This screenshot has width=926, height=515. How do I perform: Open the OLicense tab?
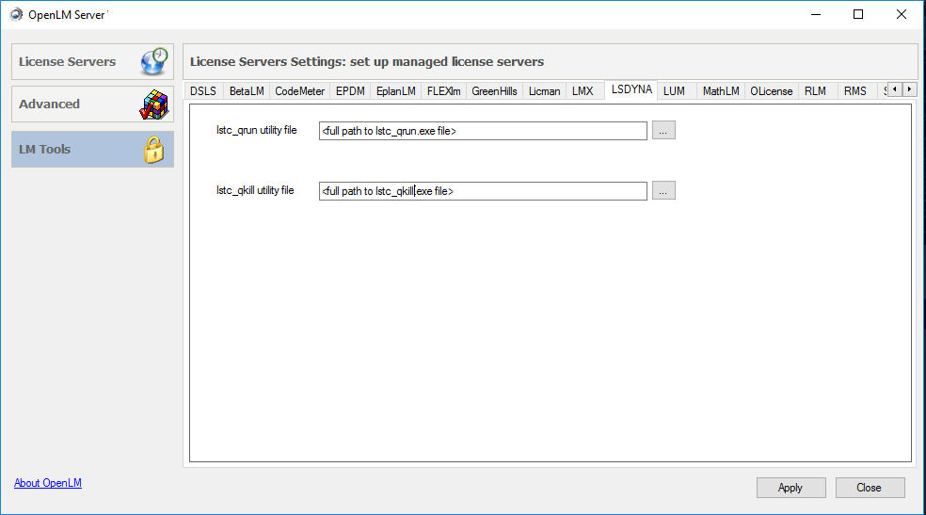pyautogui.click(x=772, y=91)
